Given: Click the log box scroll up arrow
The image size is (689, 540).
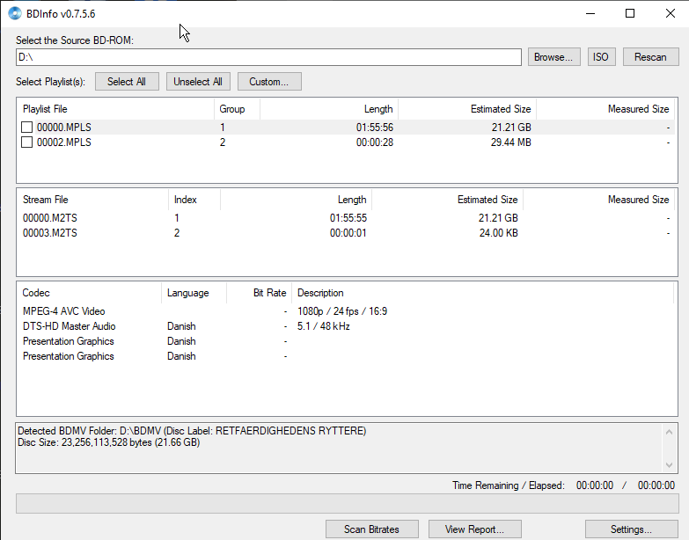Looking at the screenshot, I should coord(669,432).
